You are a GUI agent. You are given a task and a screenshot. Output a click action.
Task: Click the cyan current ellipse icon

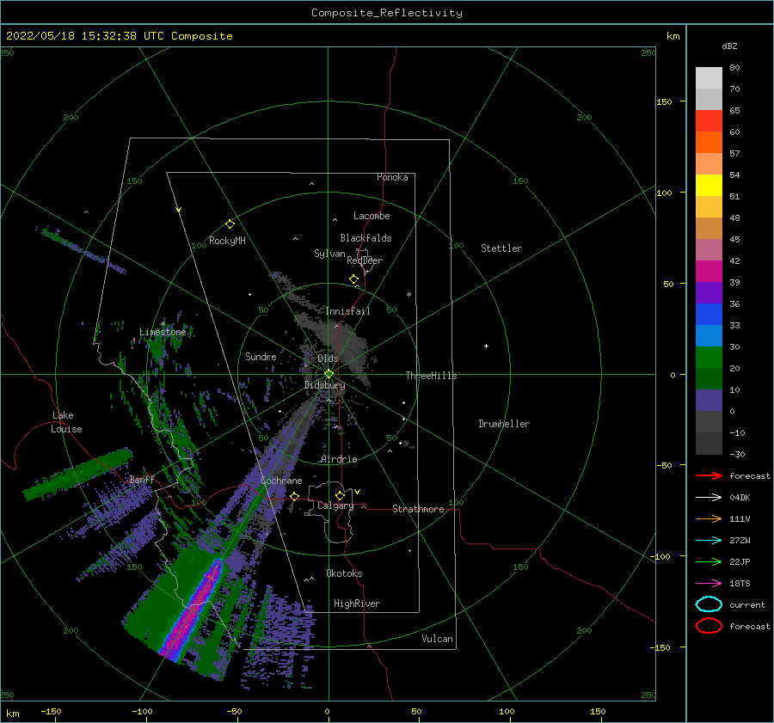(709, 604)
